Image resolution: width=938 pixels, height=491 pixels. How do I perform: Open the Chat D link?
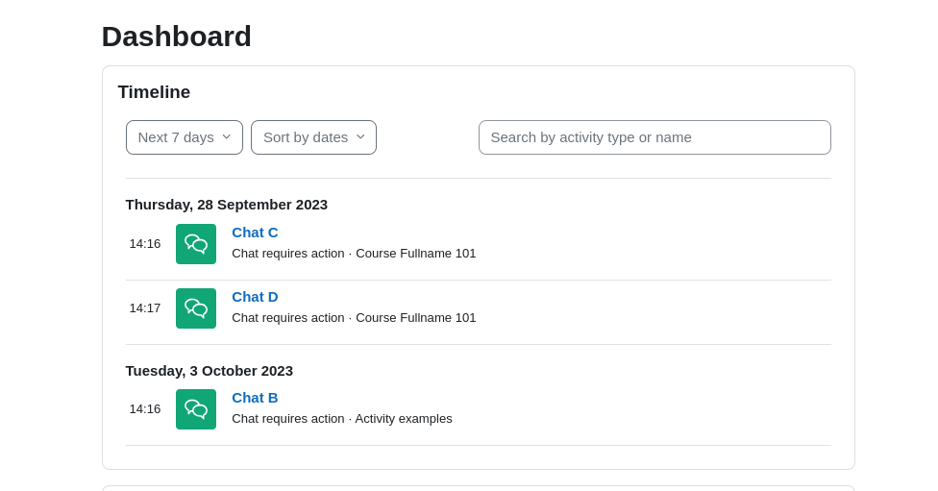coord(255,297)
